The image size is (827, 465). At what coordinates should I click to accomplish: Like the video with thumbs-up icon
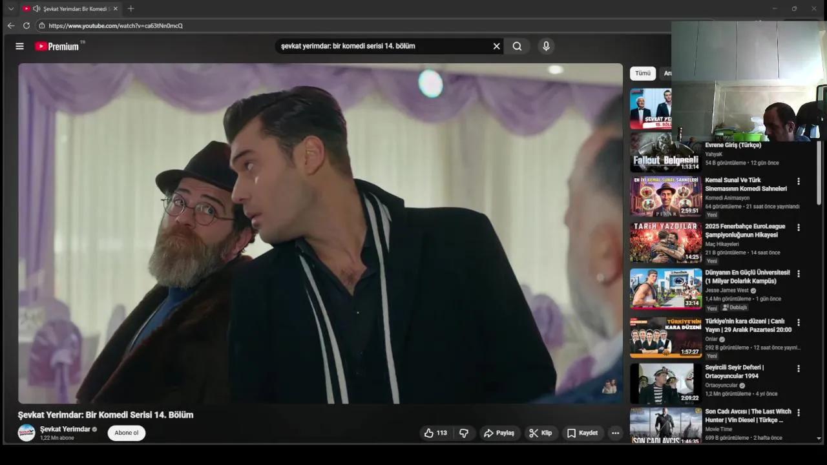pos(435,433)
